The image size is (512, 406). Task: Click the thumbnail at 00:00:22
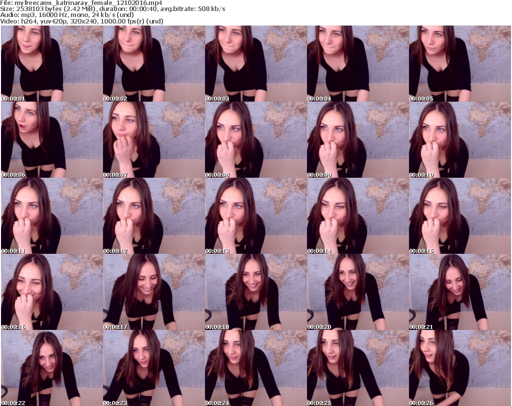52,368
